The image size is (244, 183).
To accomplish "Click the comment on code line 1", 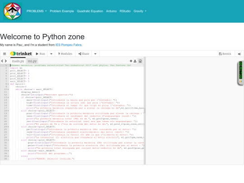I will [x=70, y=66].
